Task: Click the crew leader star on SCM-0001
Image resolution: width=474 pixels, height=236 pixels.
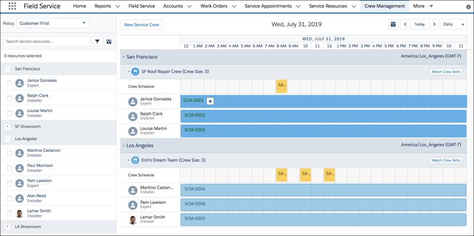Action: (210, 101)
